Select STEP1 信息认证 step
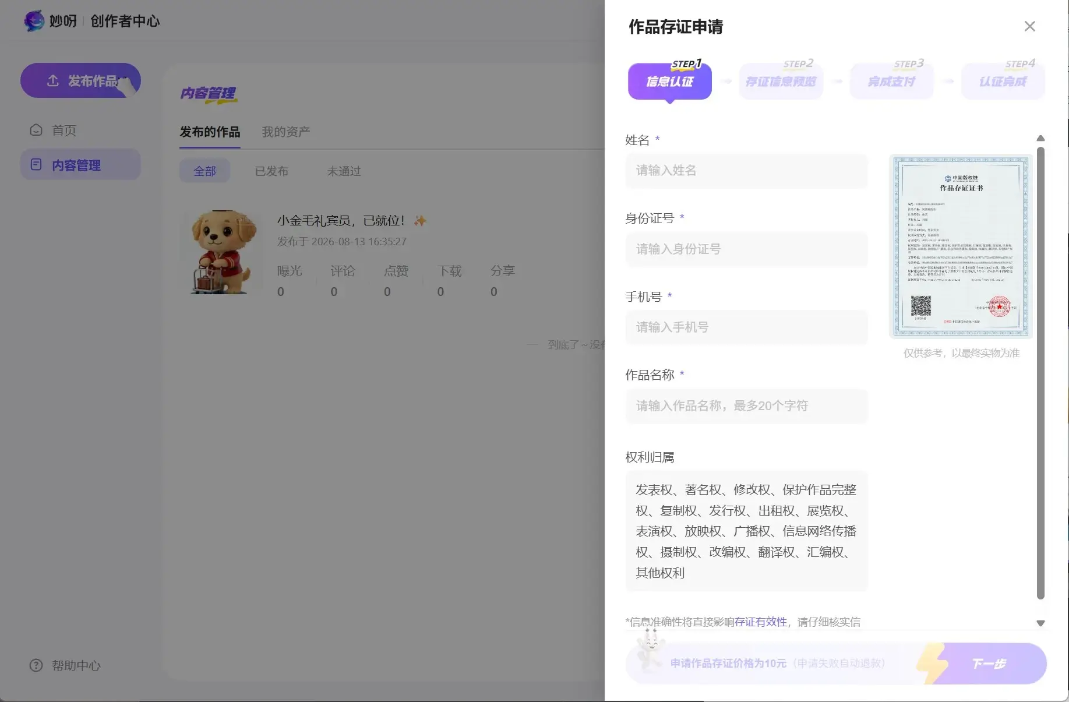Viewport: 1069px width, 702px height. coord(670,81)
